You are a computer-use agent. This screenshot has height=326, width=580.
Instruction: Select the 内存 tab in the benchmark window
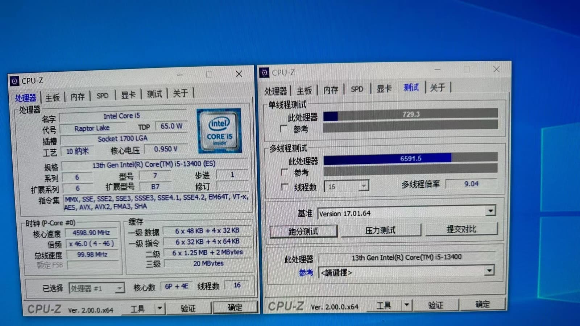pos(331,89)
